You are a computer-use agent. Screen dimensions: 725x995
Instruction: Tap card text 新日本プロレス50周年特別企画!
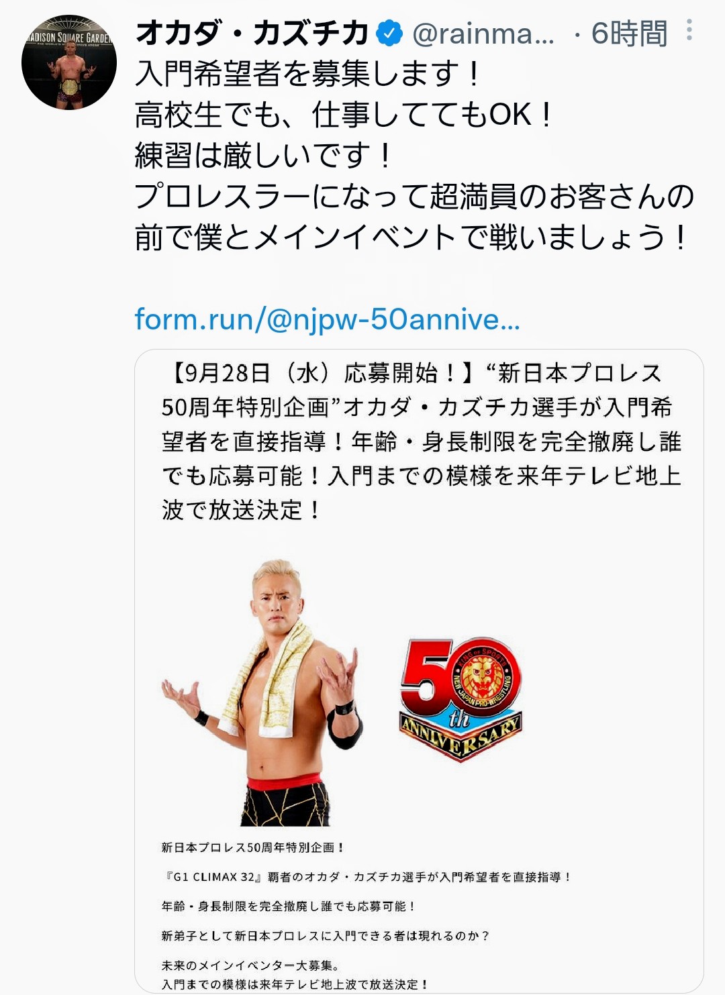[253, 847]
